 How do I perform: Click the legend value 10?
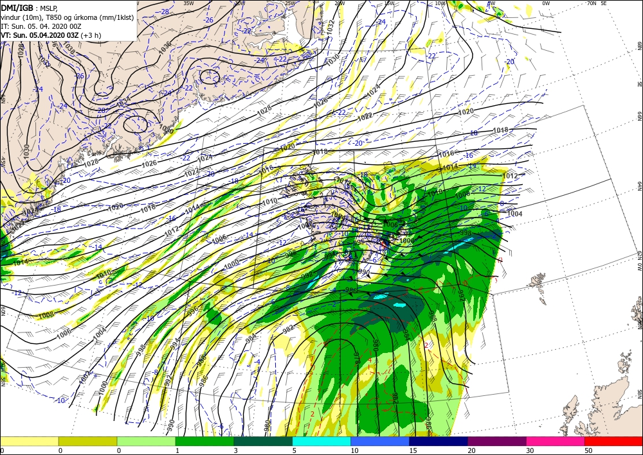pos(354,451)
